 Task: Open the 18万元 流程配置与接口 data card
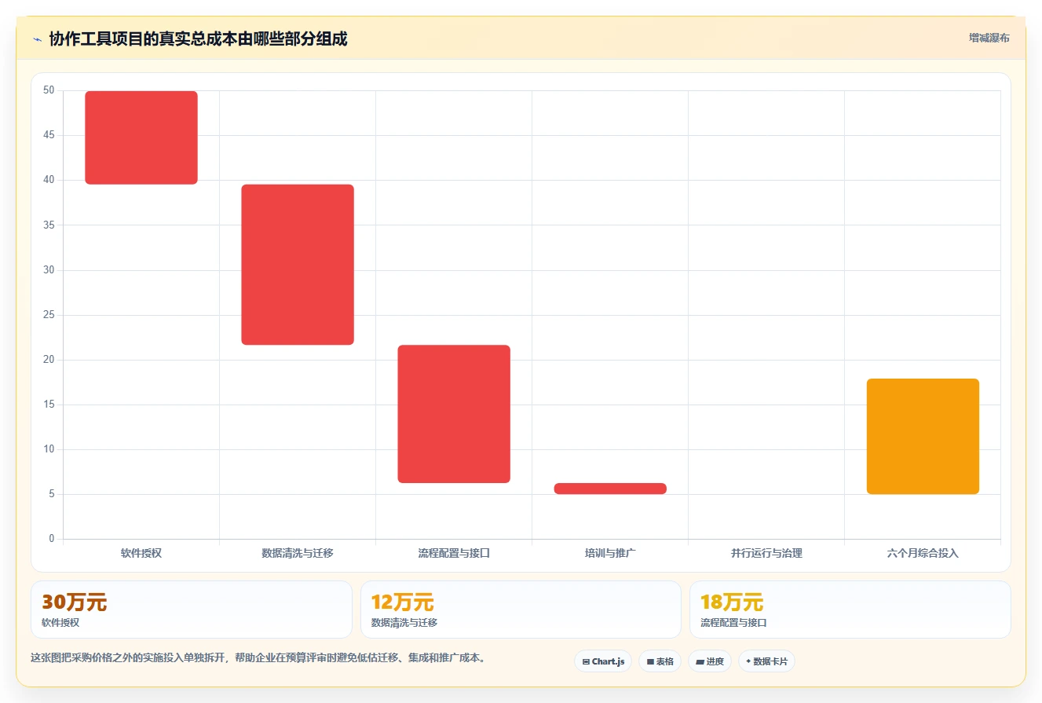(x=850, y=610)
